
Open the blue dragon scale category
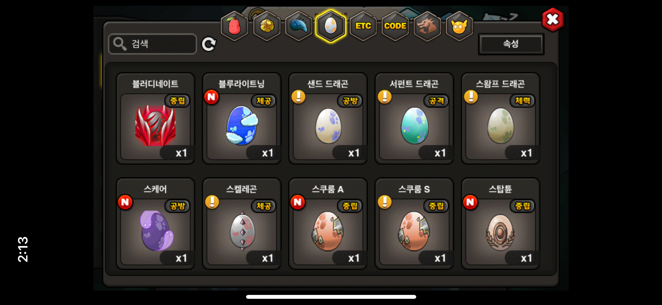(299, 26)
